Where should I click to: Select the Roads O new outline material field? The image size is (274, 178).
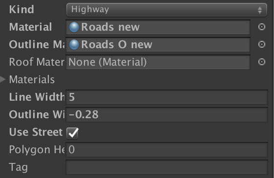[x=158, y=45]
